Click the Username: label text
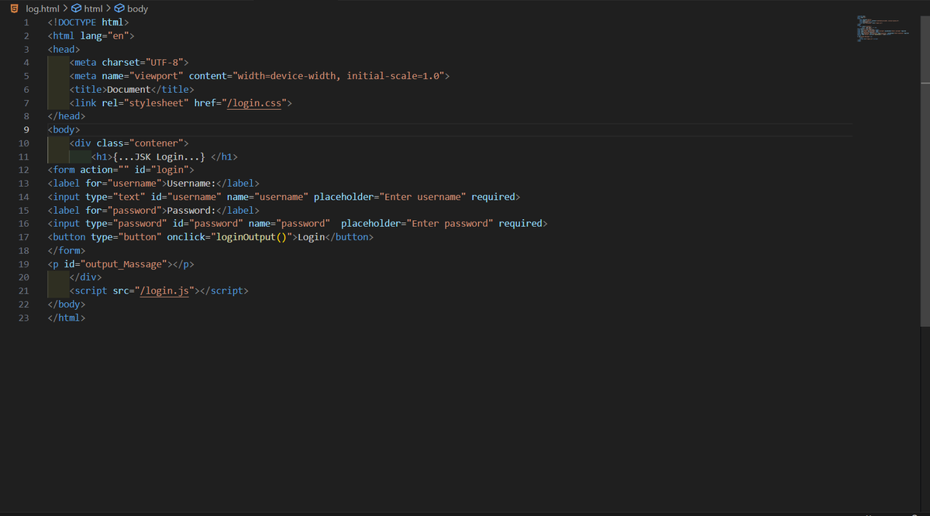The image size is (930, 516). pos(191,184)
